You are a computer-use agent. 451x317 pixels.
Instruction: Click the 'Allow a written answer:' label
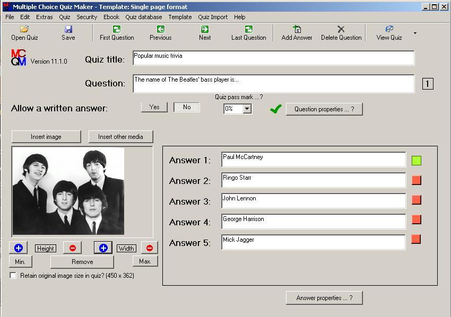coord(59,108)
